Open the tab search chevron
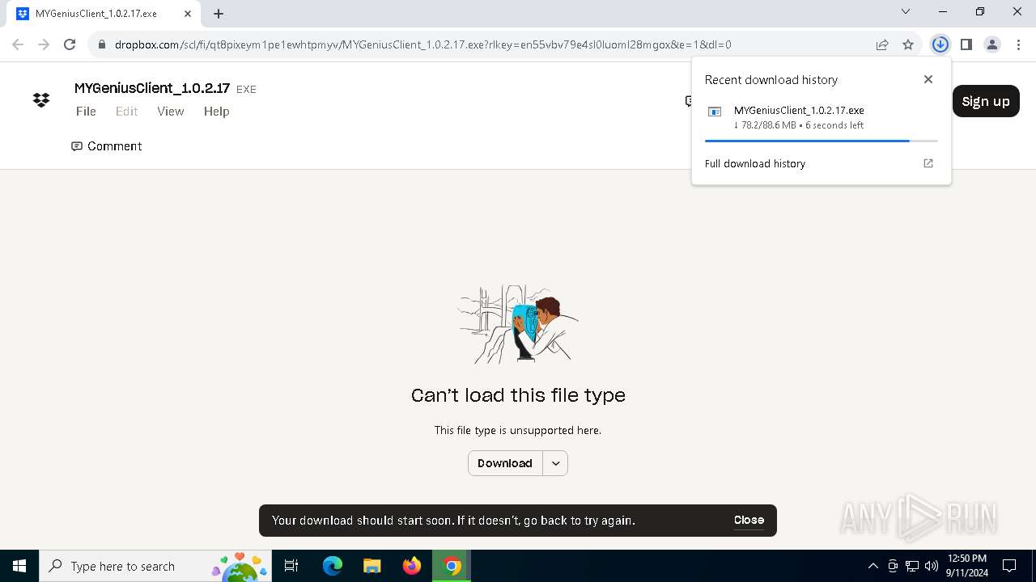The width and height of the screenshot is (1036, 582). pos(906,12)
